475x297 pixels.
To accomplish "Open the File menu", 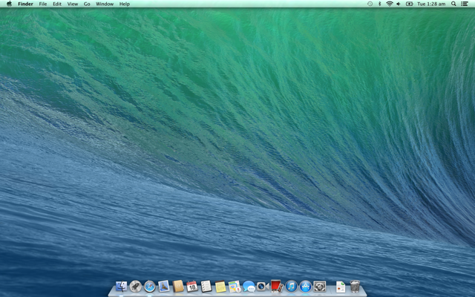I will pos(43,4).
